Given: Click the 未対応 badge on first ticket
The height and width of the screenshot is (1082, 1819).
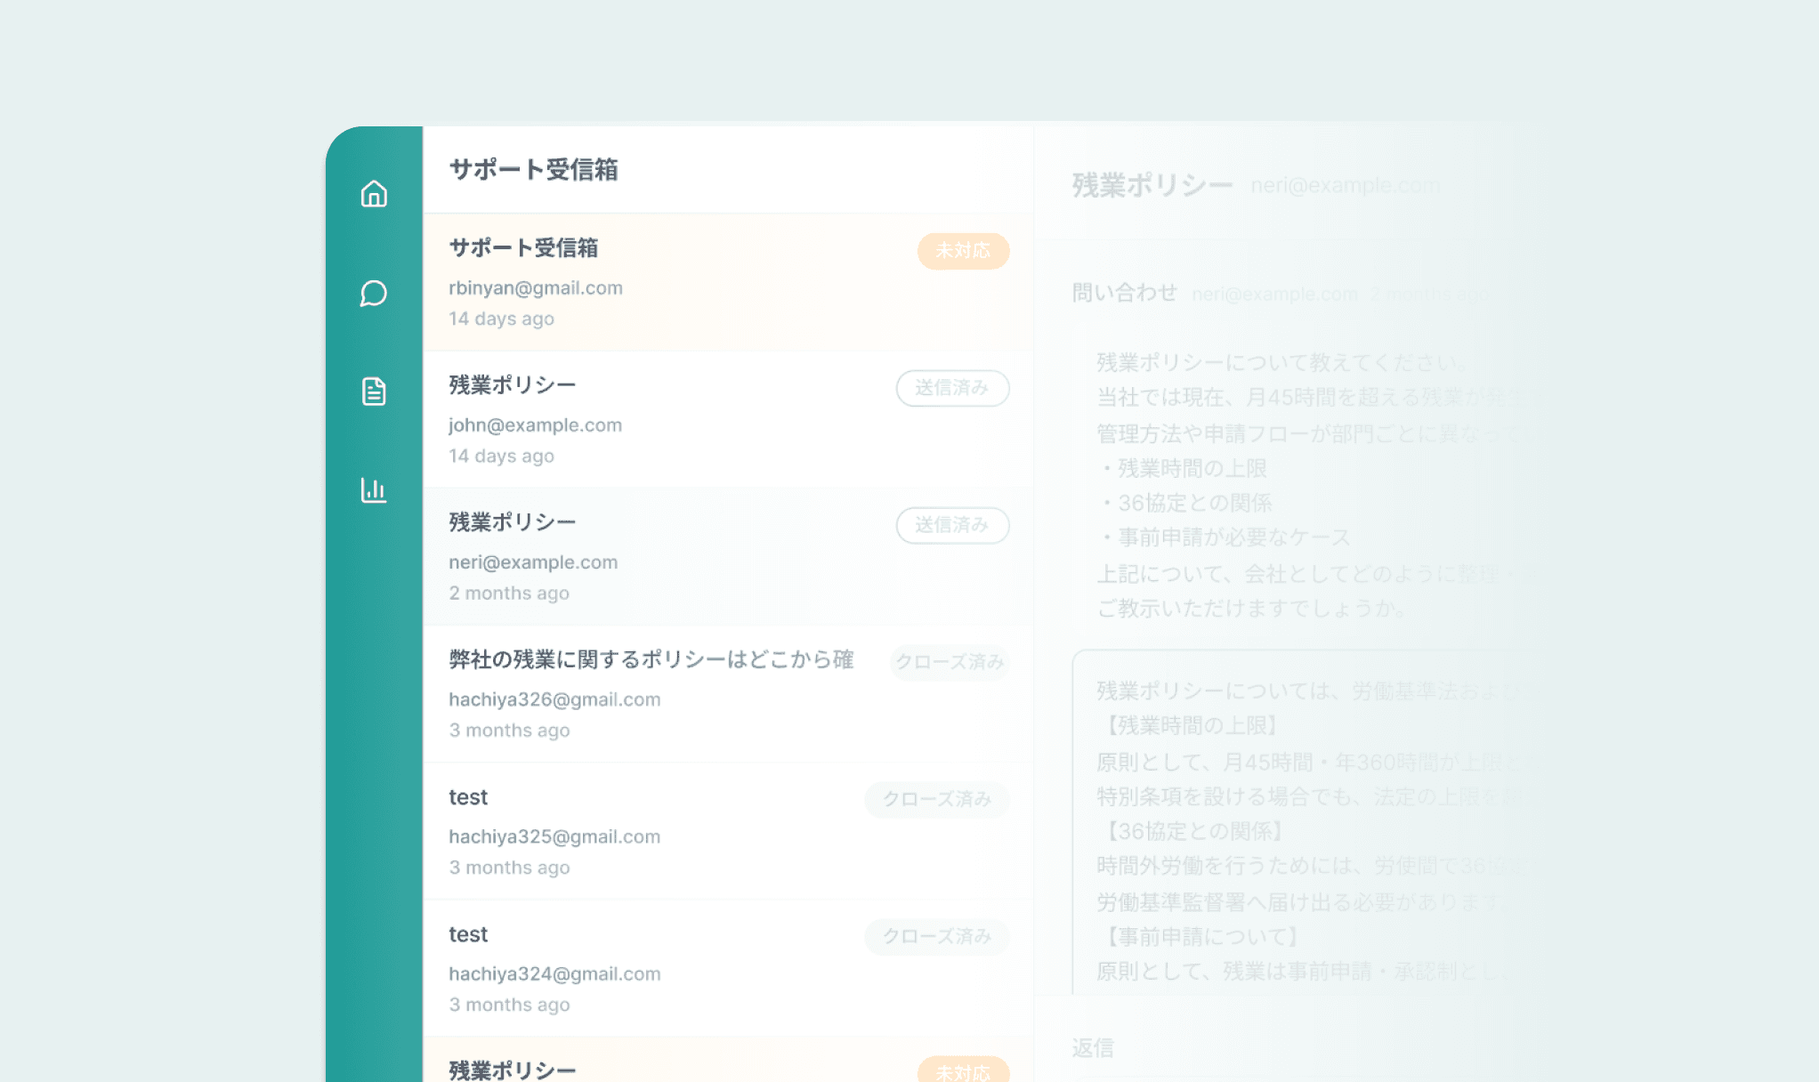Looking at the screenshot, I should [963, 251].
